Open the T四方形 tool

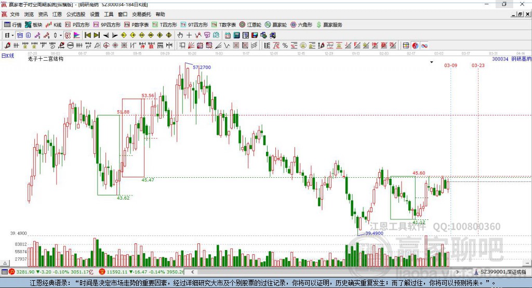165,25
